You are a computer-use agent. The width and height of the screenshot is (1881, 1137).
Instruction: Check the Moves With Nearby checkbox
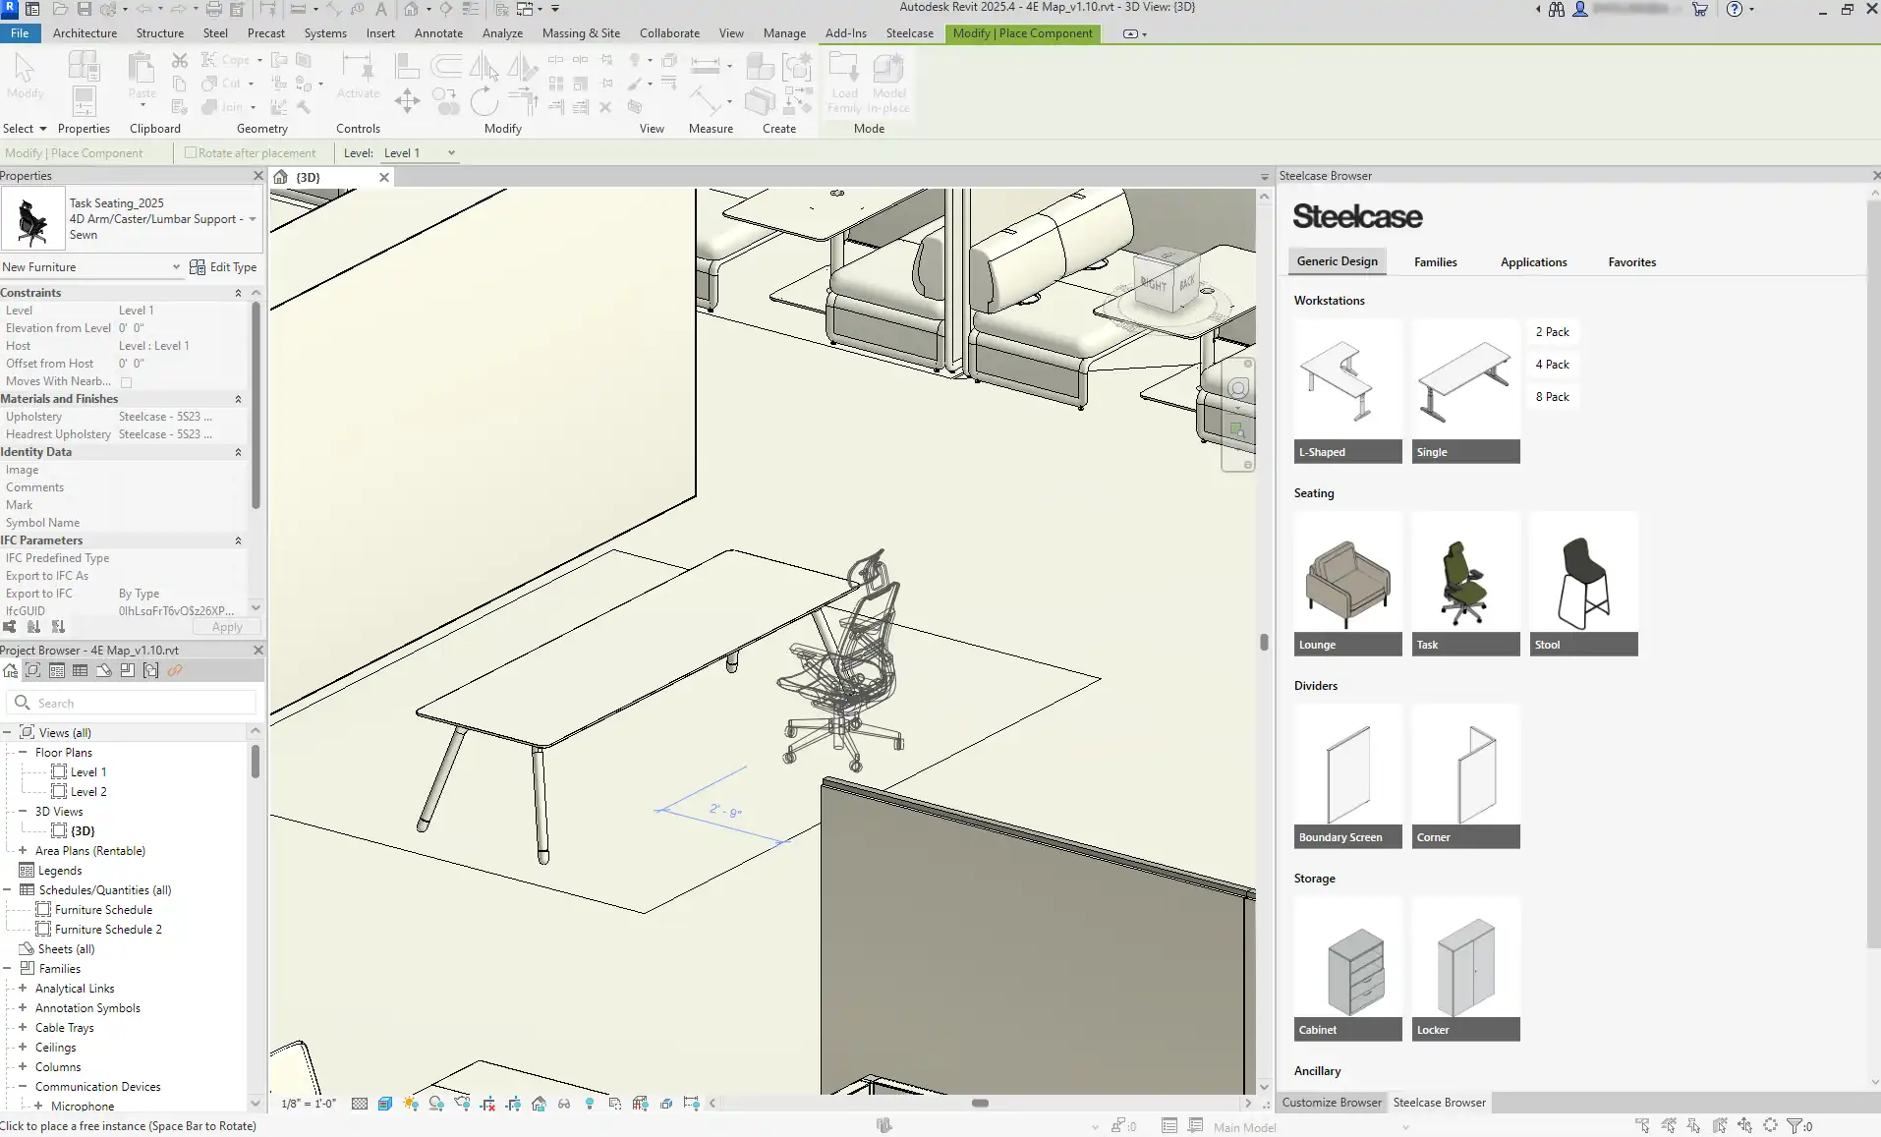(x=126, y=382)
